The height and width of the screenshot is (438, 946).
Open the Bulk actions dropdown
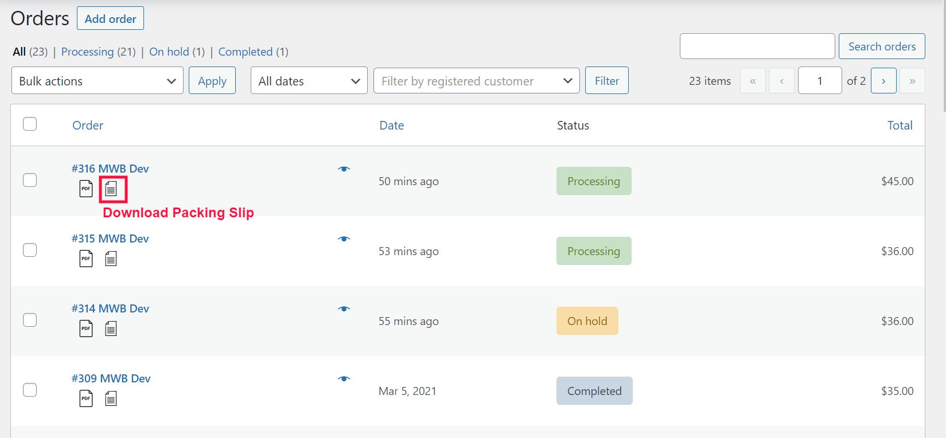coord(98,81)
